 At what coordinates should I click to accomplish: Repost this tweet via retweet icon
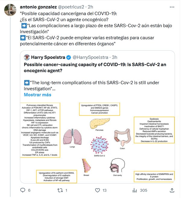(60, 190)
